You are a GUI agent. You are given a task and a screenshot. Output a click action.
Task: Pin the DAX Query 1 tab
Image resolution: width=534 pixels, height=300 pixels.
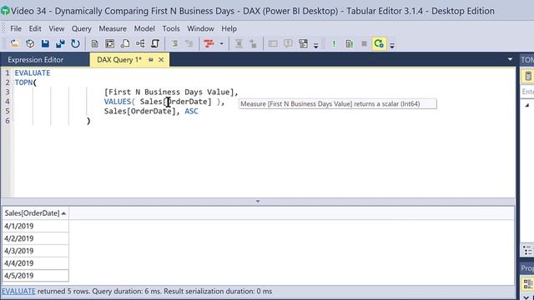(150, 60)
